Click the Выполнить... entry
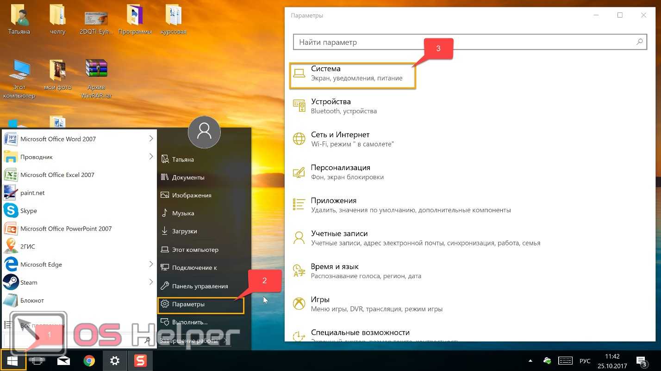Viewport: 661px width, 371px height. [x=189, y=322]
